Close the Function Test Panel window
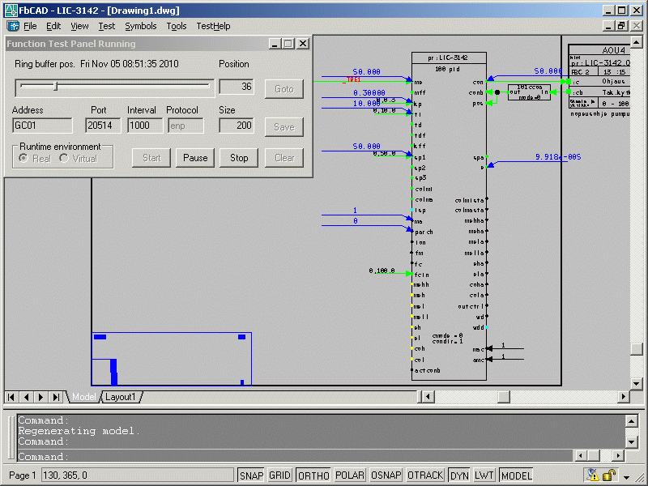648x486 pixels. click(x=303, y=44)
